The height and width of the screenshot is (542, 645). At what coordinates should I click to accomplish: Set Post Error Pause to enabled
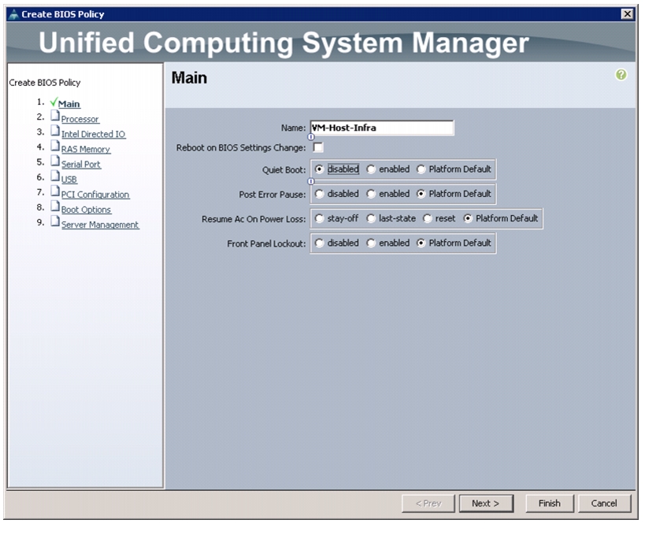(371, 194)
